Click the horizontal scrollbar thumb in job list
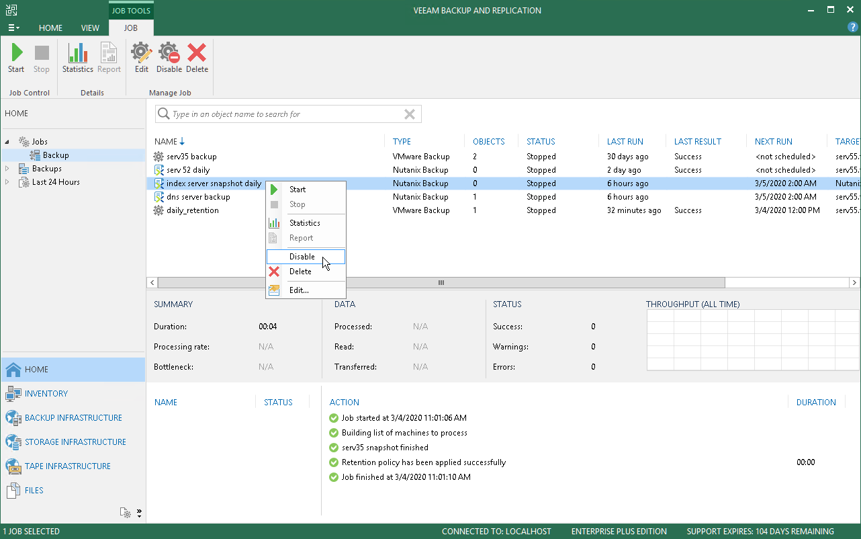861x539 pixels. pos(441,283)
